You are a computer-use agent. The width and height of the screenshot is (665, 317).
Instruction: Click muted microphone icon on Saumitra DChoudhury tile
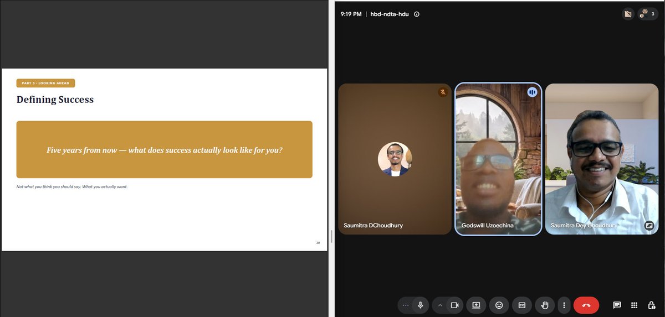pyautogui.click(x=442, y=92)
